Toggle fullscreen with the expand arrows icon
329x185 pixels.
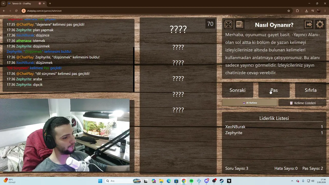pos(228,25)
